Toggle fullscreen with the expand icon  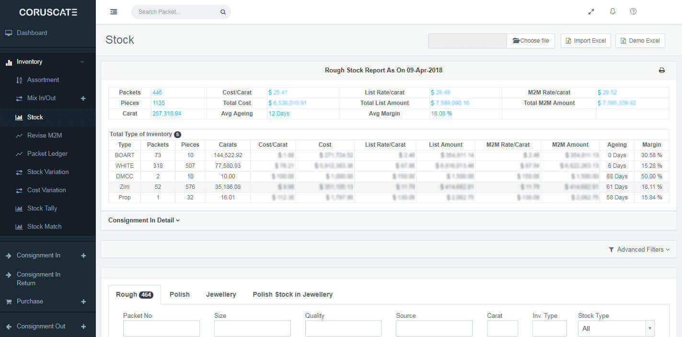point(591,12)
